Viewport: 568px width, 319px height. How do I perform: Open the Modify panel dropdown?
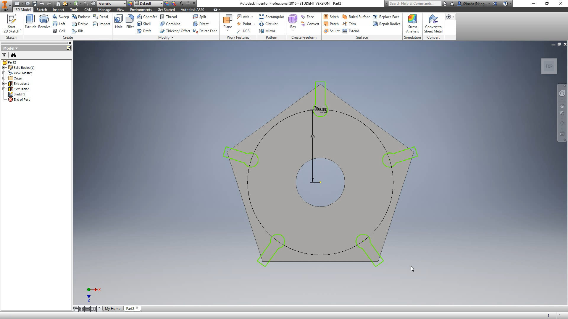coord(166,38)
